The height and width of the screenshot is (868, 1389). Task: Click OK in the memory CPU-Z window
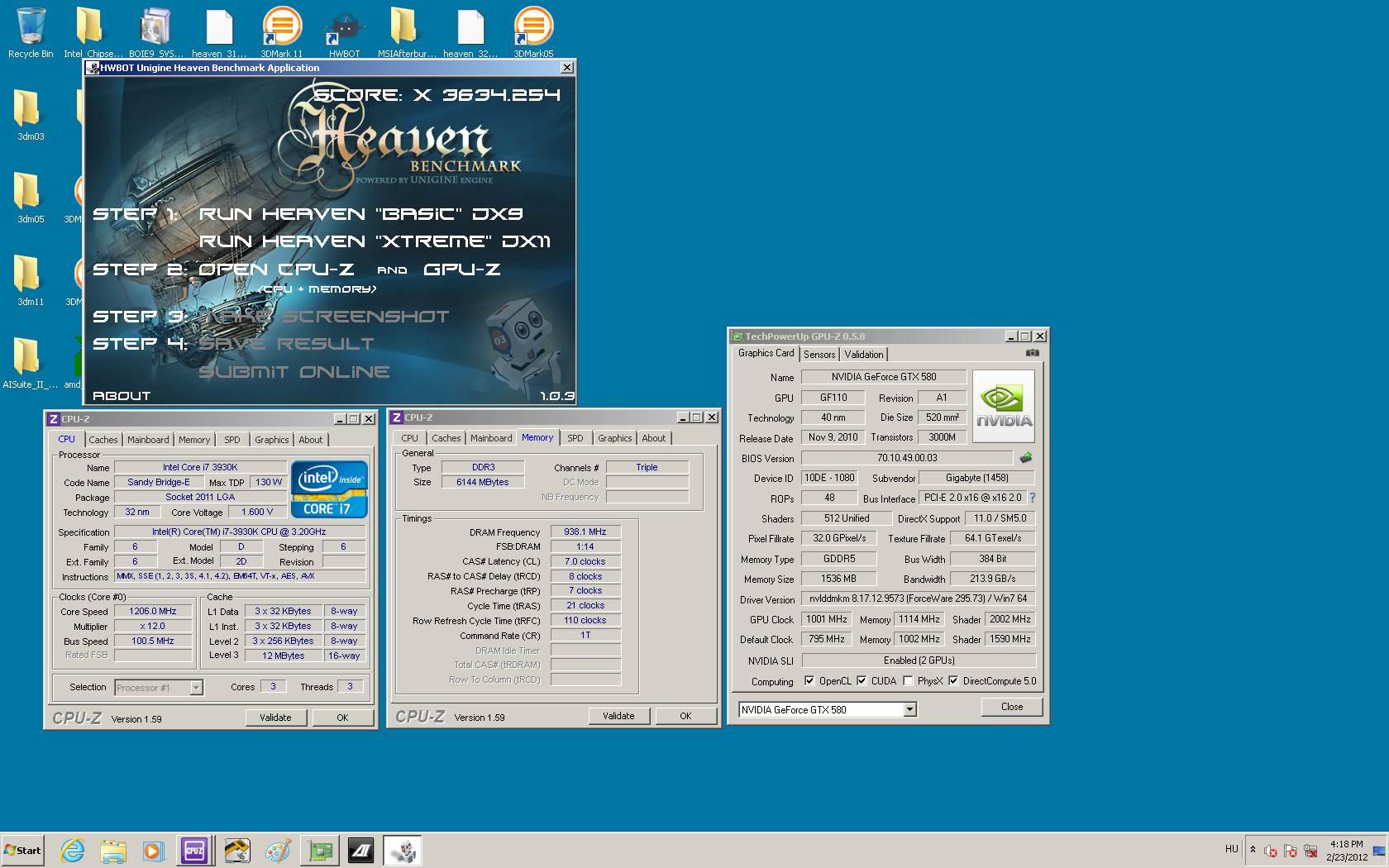685,716
